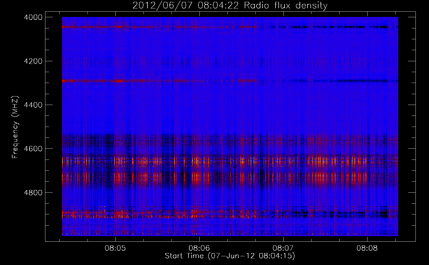Viewport: 429px width, 265px height.
Task: Click the "Start Time (07-Jun-12 08:04:15)" axis title
Action: (230, 256)
